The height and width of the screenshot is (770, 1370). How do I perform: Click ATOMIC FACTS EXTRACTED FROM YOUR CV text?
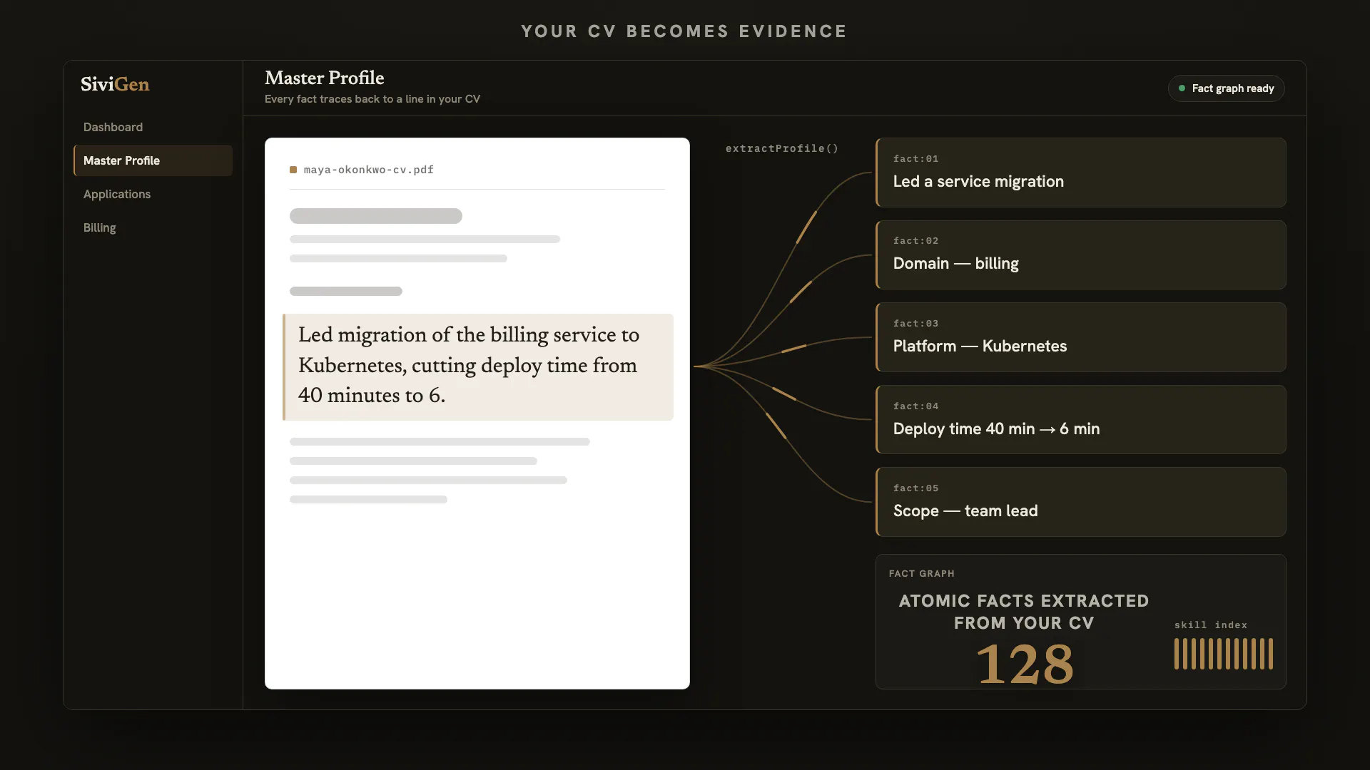point(1024,612)
